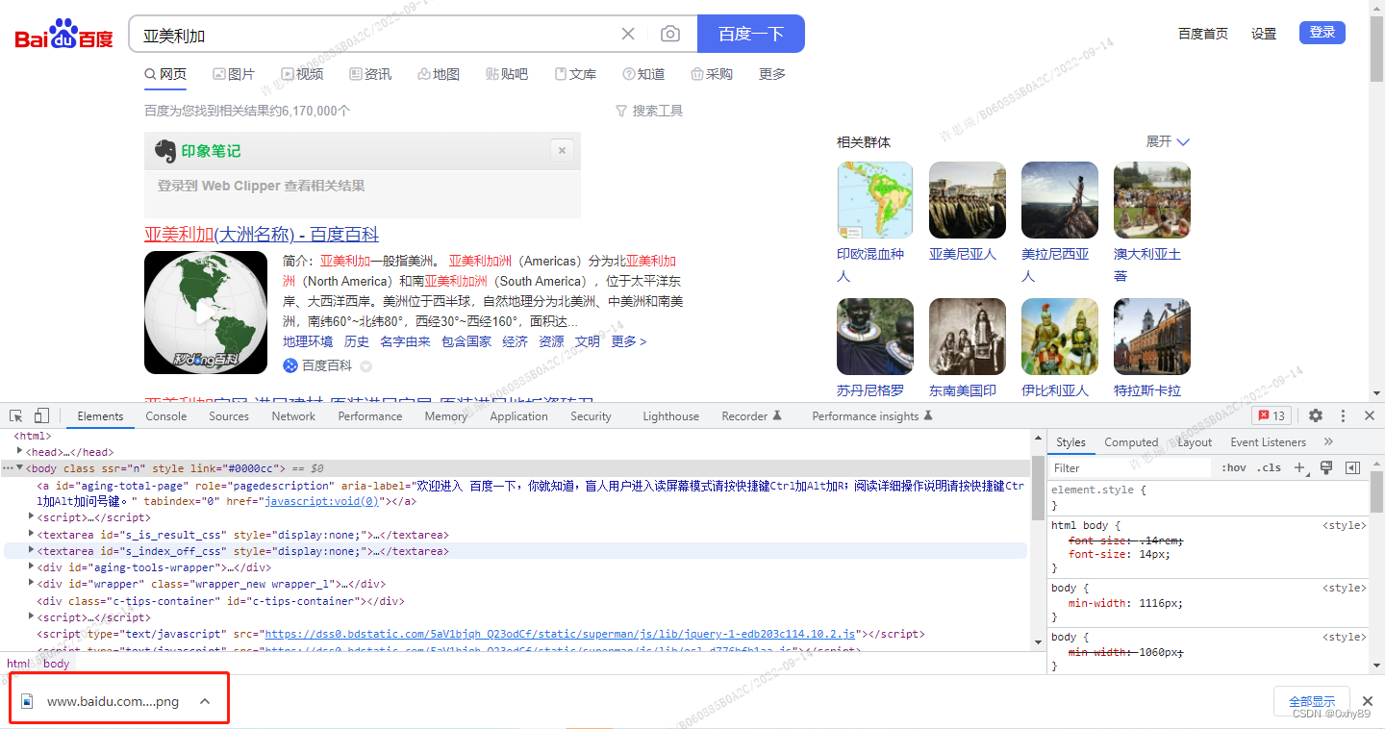Toggle the :hov element state panel
The height and width of the screenshot is (729, 1385).
pos(1234,468)
